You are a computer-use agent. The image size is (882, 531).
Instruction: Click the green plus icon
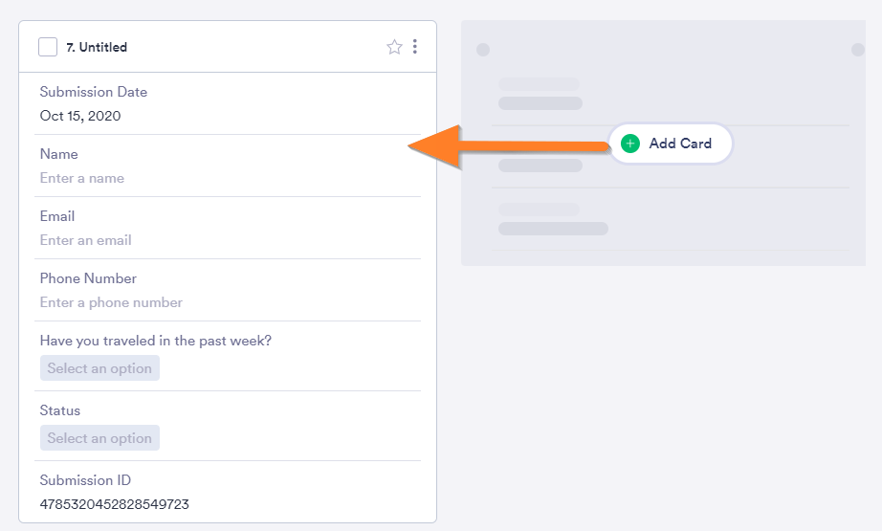[x=629, y=144]
